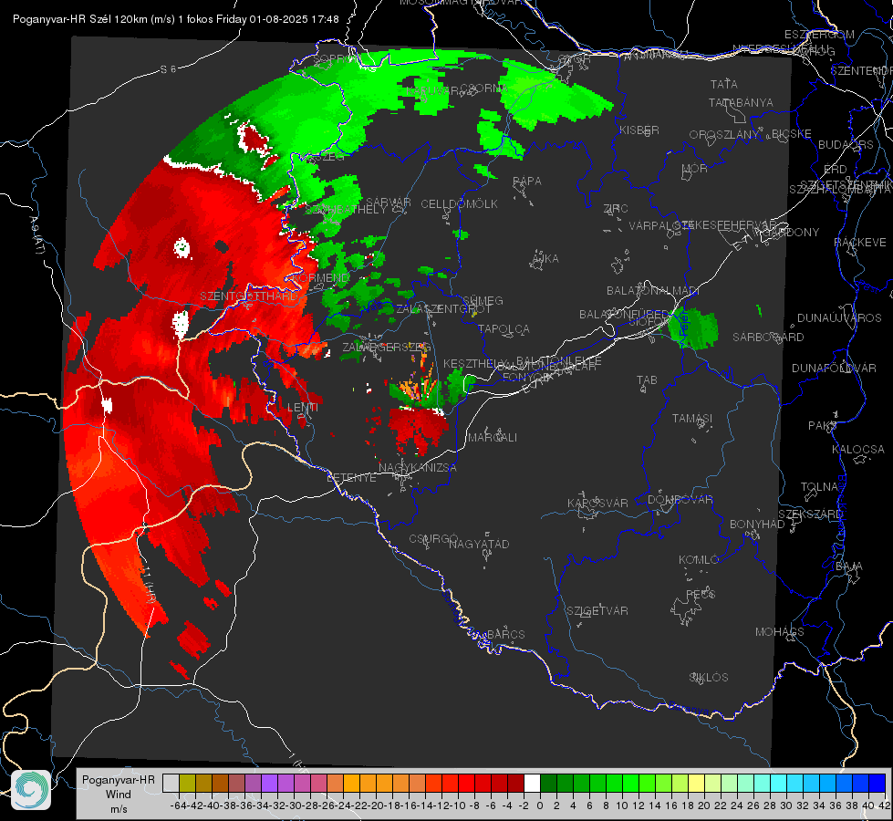Pick the gray first swatch of the legend
Image resolution: width=893 pixels, height=821 pixels.
[171, 783]
